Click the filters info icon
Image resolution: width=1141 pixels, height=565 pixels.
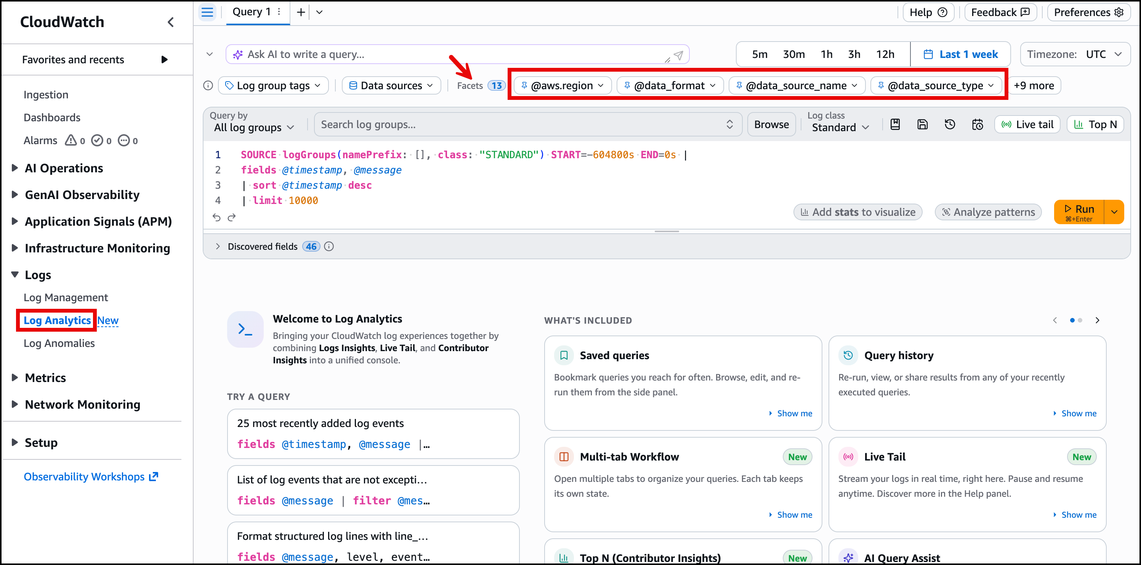pyautogui.click(x=208, y=85)
